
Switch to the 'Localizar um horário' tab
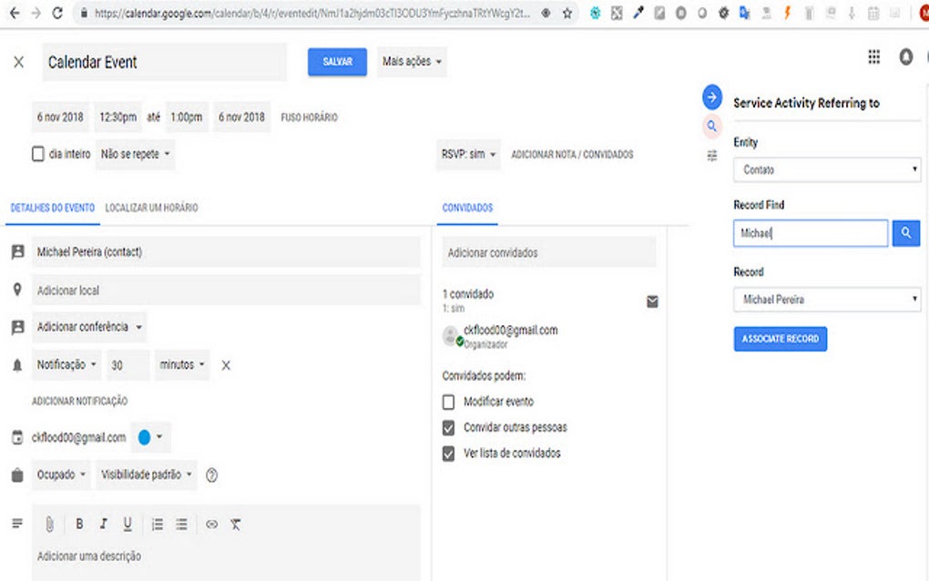pos(153,208)
